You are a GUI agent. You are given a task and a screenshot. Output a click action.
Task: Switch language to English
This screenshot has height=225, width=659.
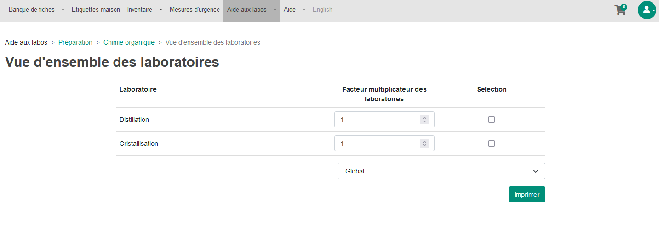point(322,10)
